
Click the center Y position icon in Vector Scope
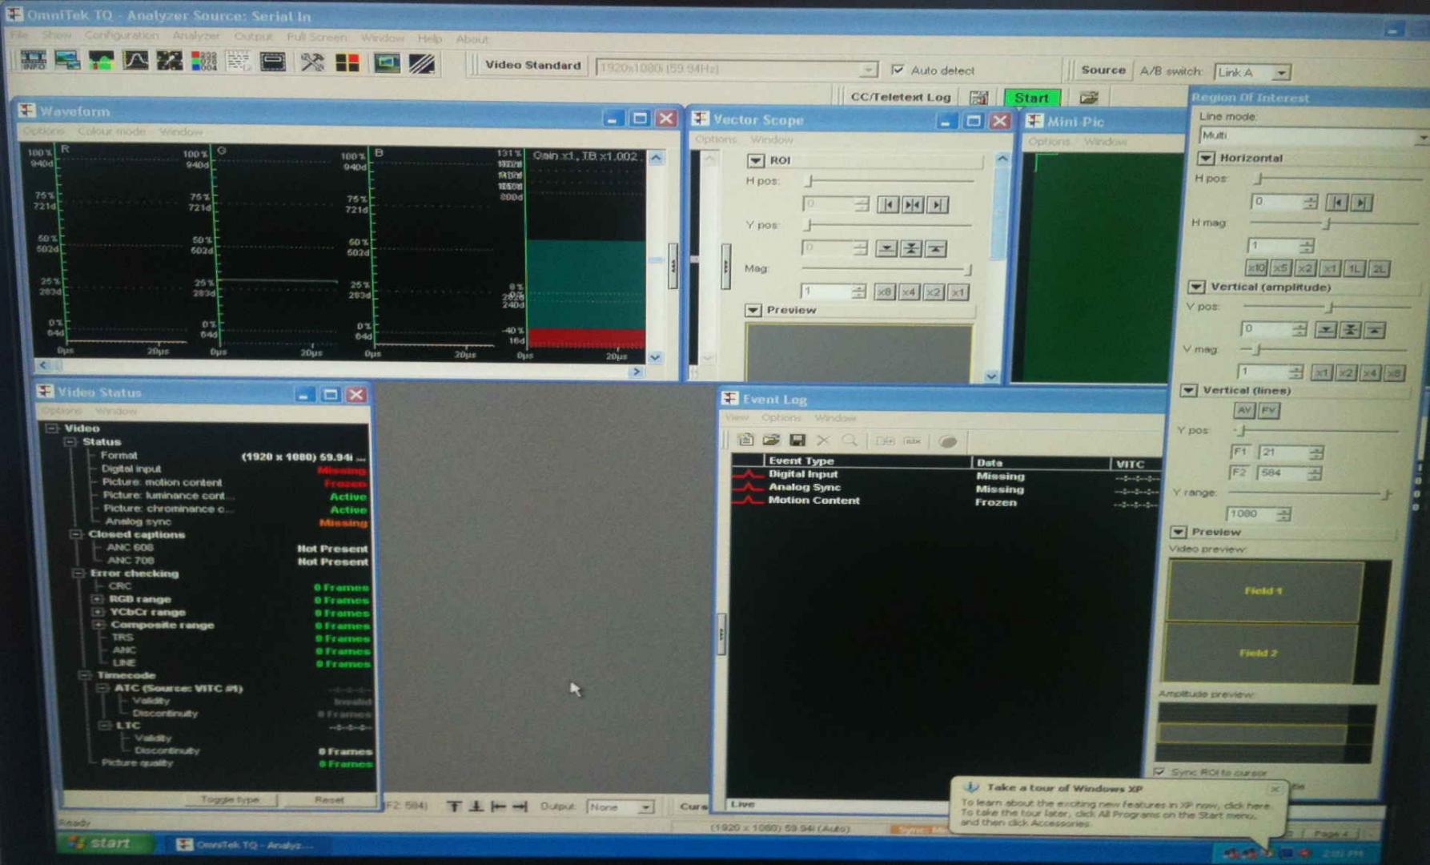pos(911,248)
